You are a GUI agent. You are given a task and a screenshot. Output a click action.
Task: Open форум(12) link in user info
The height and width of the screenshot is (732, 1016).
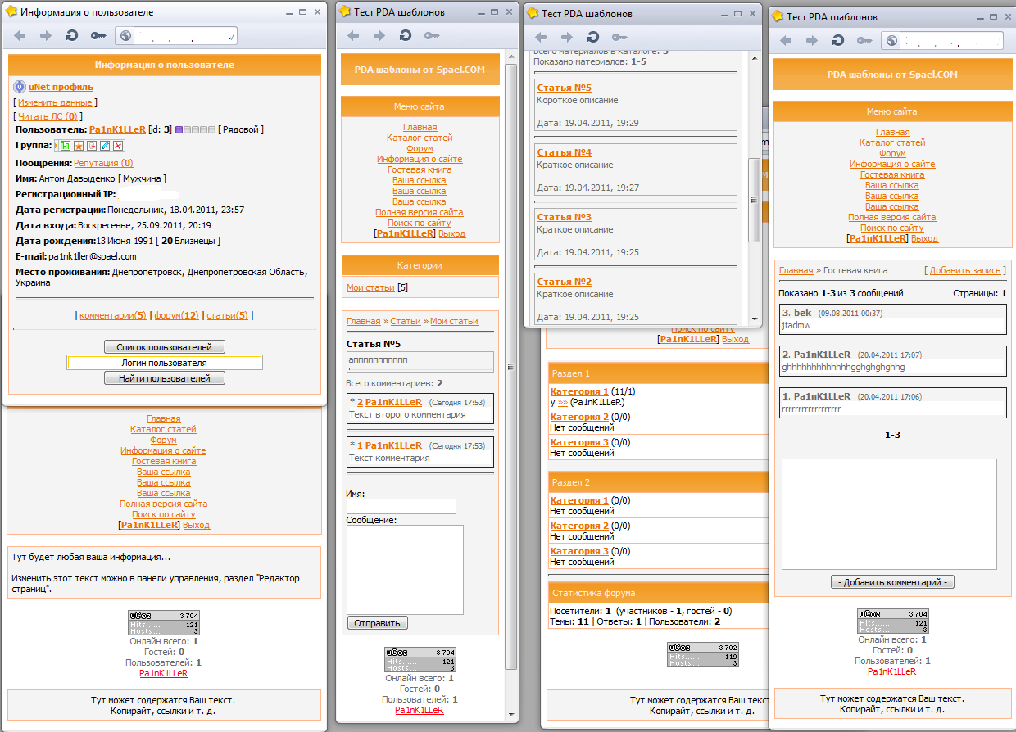(x=177, y=315)
